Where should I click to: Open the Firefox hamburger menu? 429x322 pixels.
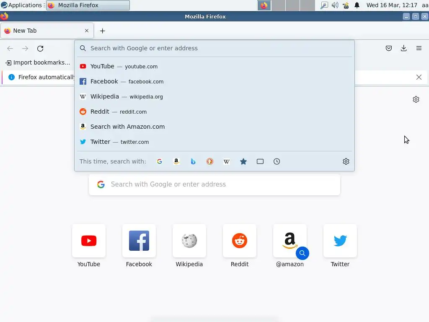419,48
